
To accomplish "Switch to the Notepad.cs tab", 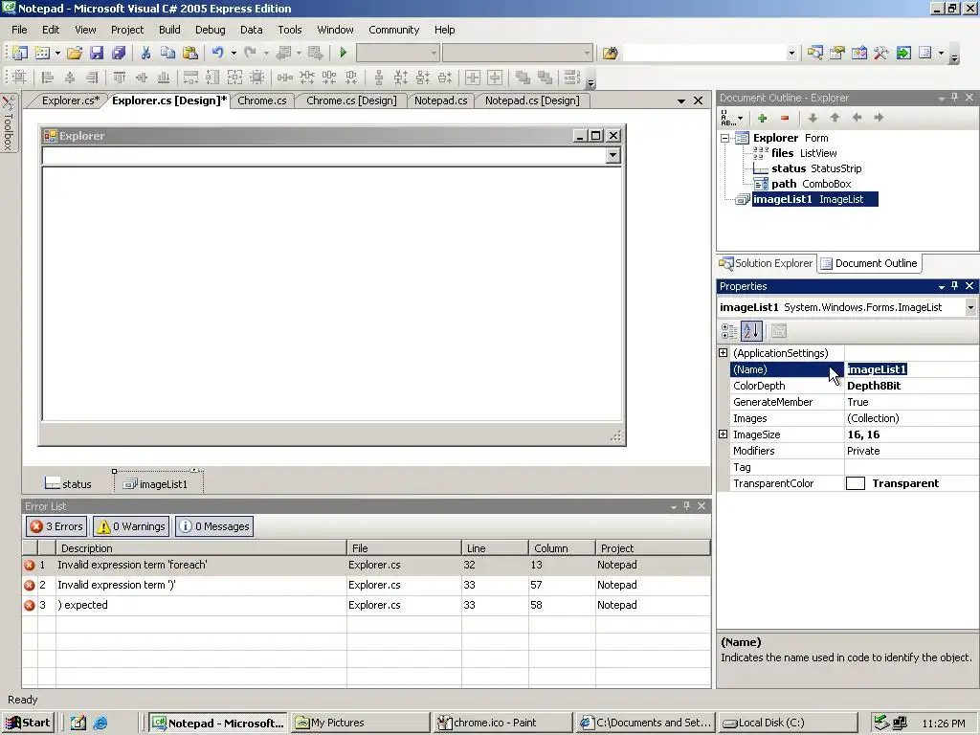I will click(x=440, y=100).
